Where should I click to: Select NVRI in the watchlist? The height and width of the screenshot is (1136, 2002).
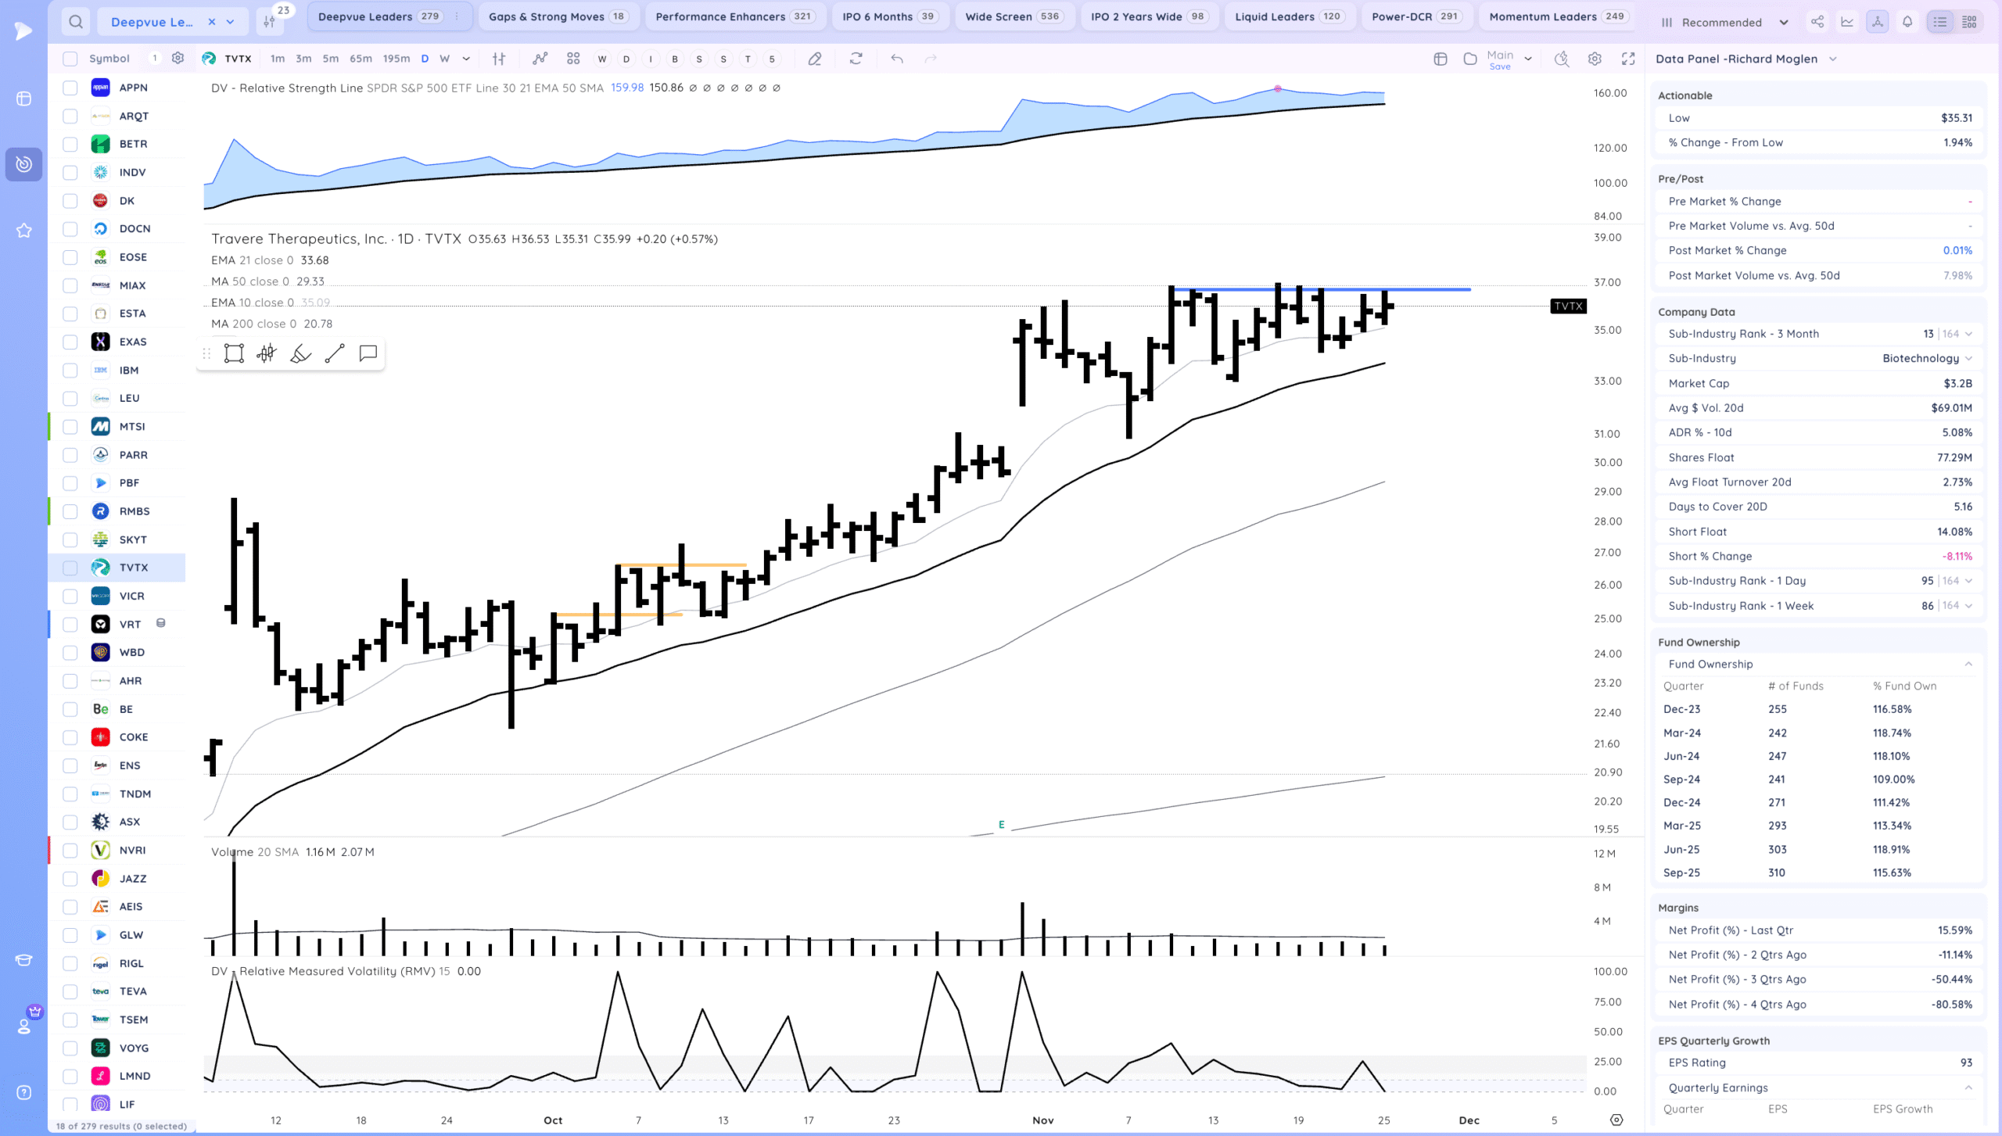pos(132,850)
